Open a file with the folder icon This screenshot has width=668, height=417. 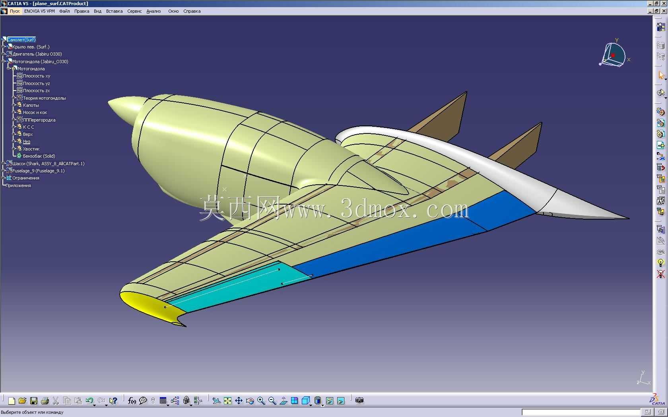click(x=22, y=401)
